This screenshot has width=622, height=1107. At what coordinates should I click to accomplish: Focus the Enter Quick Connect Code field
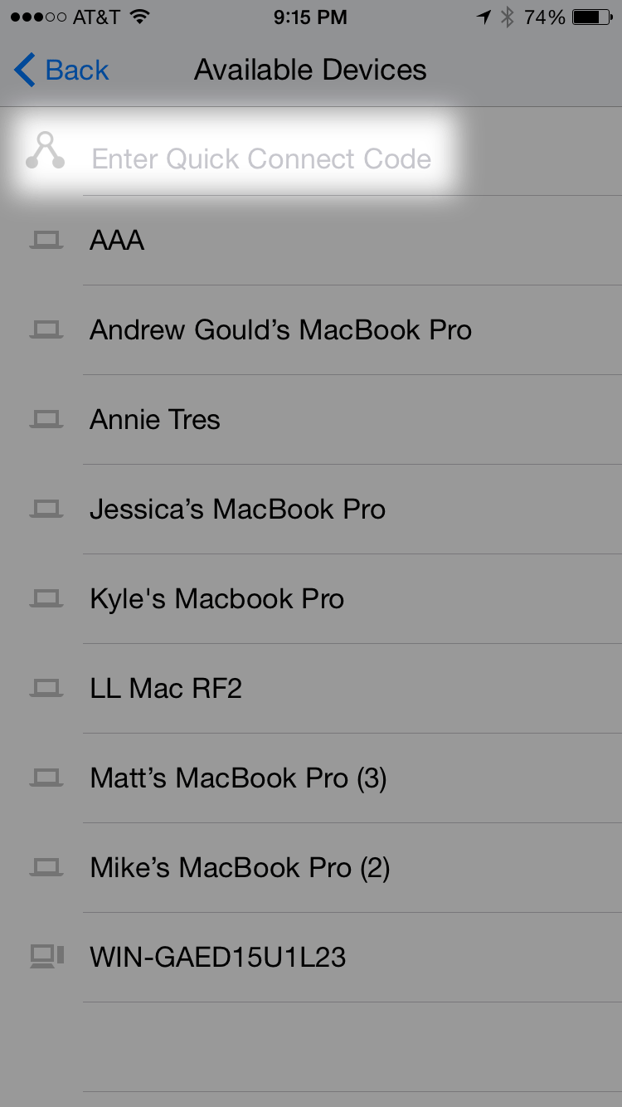(x=261, y=158)
